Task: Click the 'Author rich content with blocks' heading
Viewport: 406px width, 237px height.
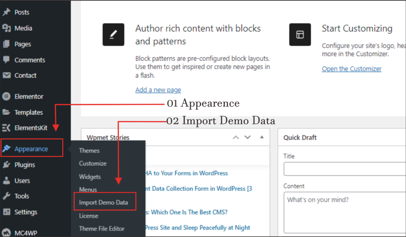Action: pos(198,35)
